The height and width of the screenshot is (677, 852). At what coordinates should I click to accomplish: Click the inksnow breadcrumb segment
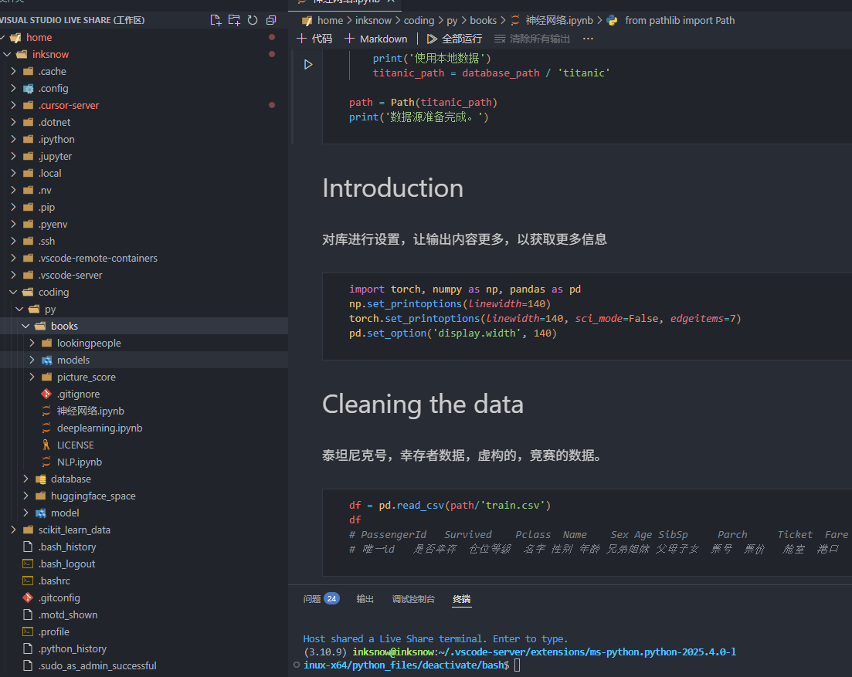[x=373, y=21]
